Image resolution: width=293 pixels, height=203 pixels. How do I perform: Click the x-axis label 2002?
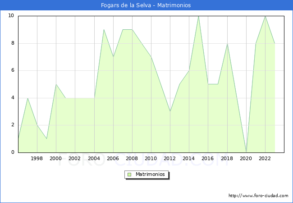coord(74,158)
